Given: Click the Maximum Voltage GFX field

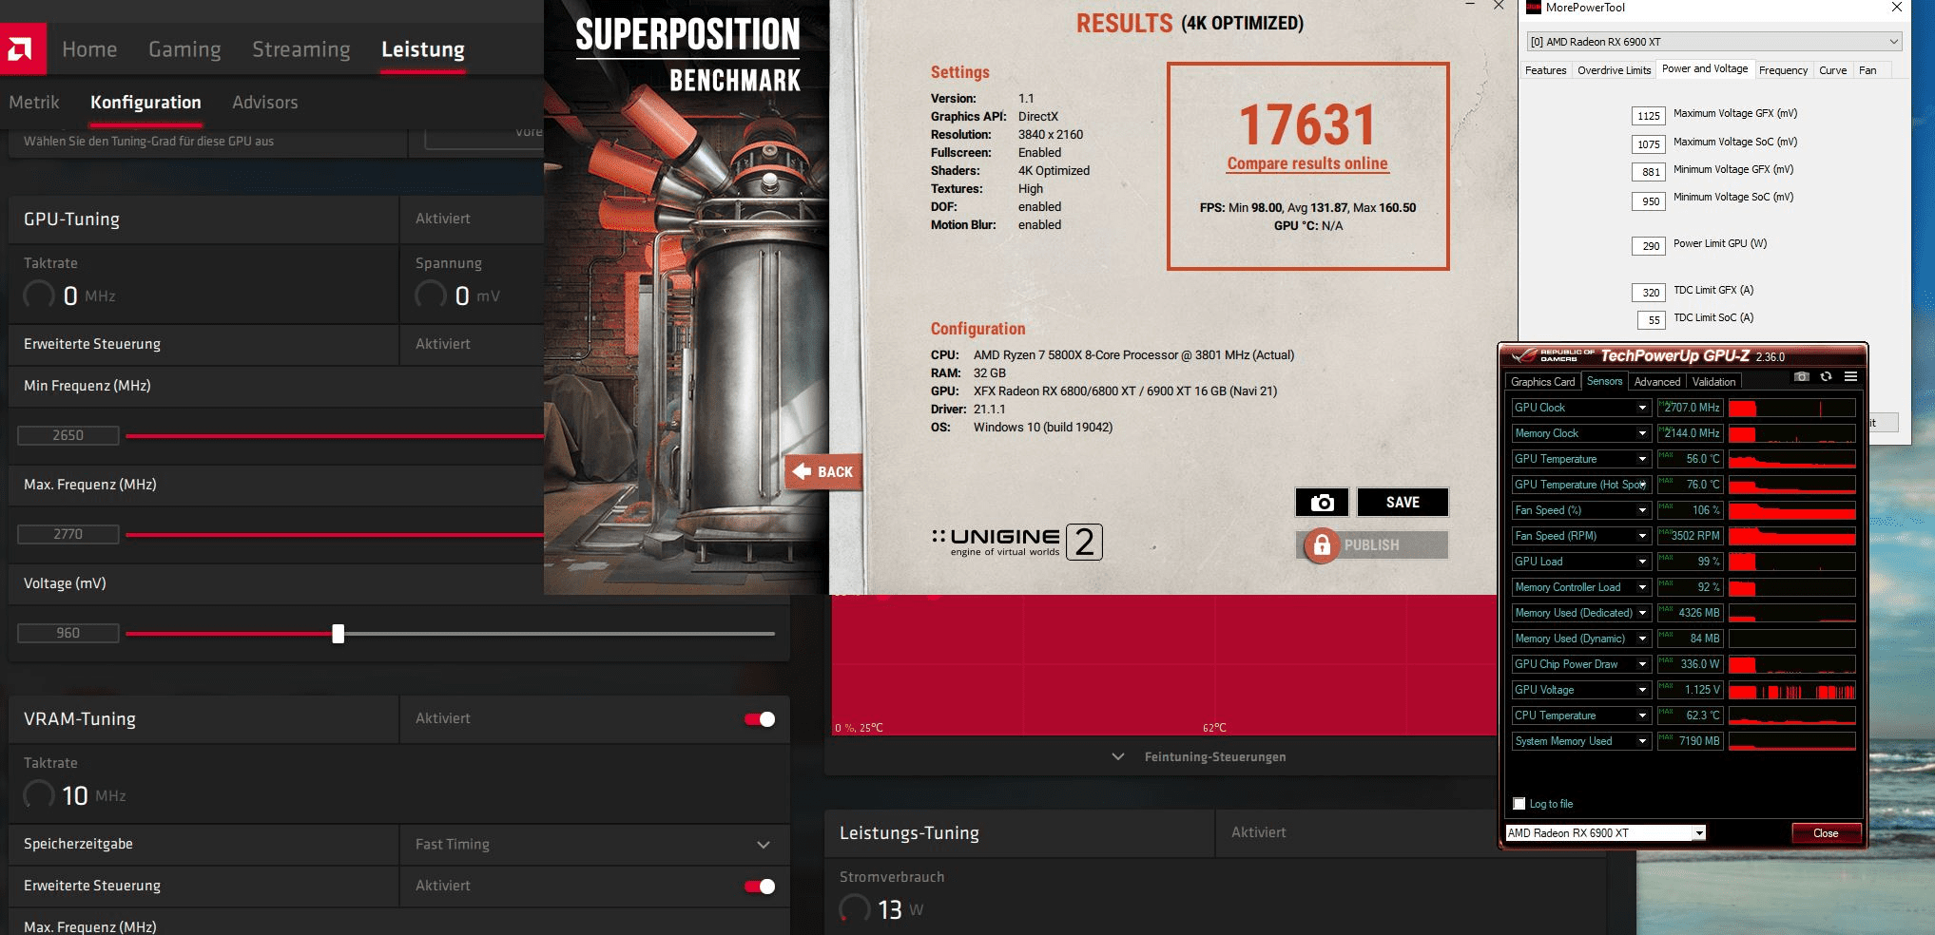Looking at the screenshot, I should tap(1648, 116).
